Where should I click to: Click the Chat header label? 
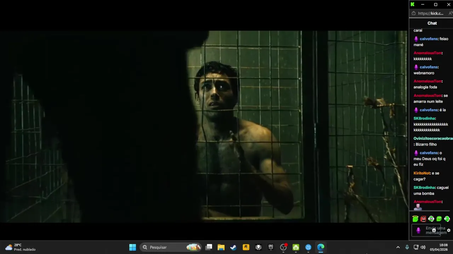pos(432,23)
